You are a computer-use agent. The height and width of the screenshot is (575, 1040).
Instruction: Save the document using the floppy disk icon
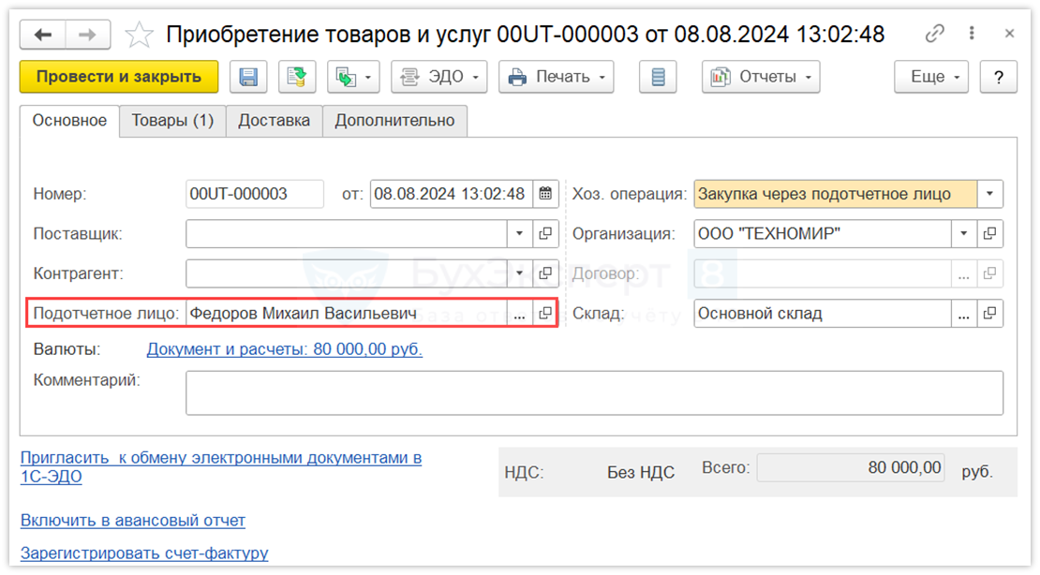248,77
